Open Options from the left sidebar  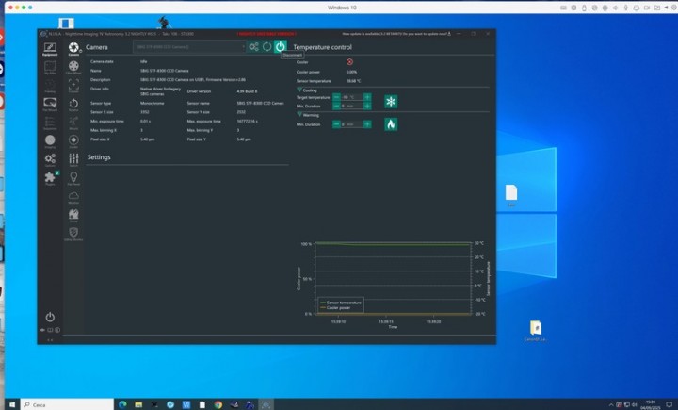[x=50, y=158]
